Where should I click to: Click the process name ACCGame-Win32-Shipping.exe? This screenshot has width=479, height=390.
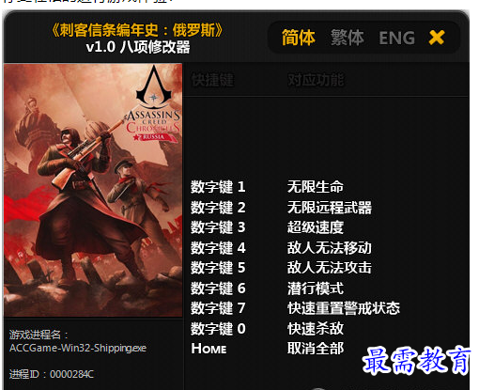78,348
